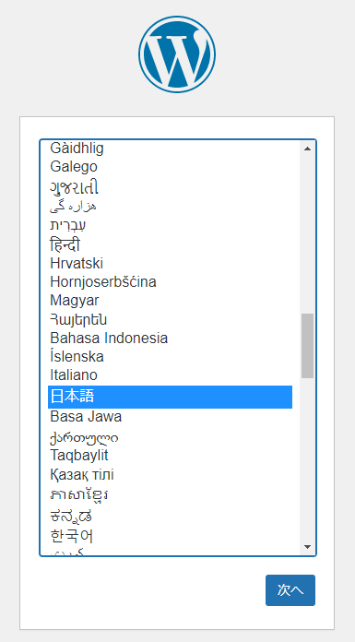Select עברית Hebrew option

pos(170,225)
